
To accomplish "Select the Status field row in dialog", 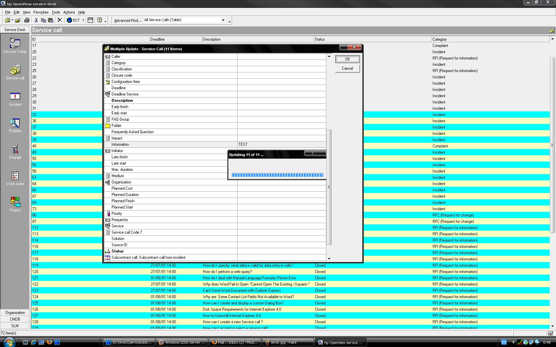I will (215, 251).
